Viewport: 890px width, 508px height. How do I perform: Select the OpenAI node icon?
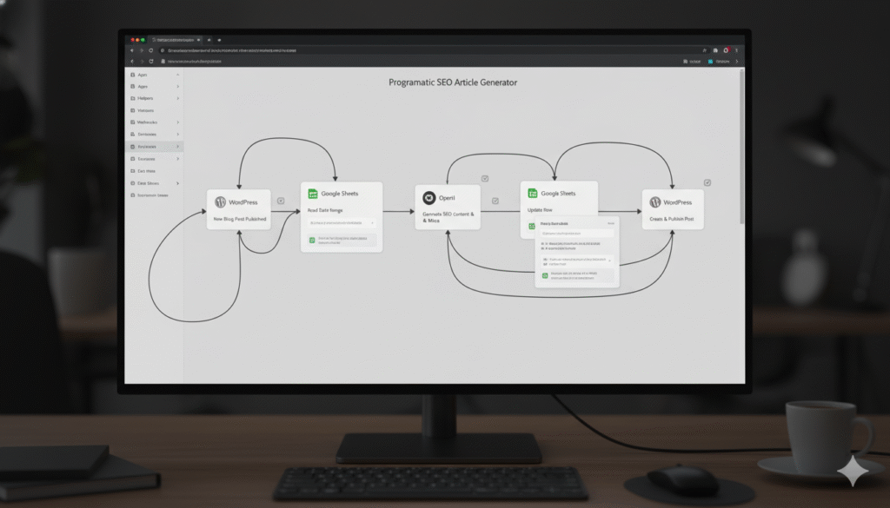(x=428, y=198)
